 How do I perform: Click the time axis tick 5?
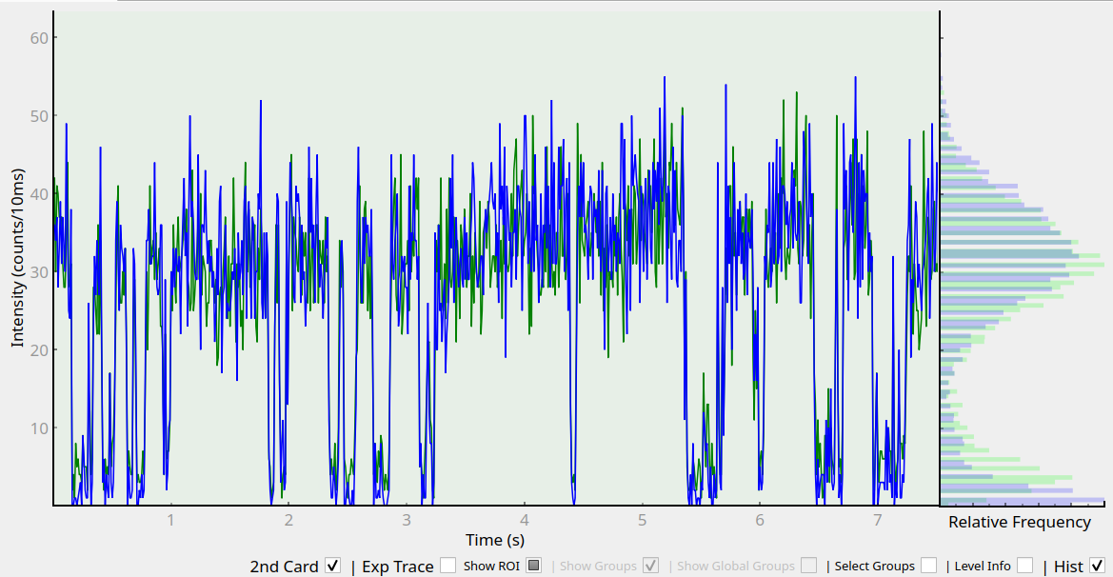[643, 520]
